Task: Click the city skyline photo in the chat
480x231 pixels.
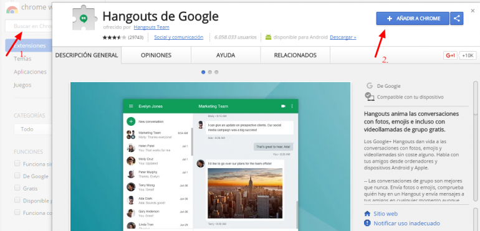Action: point(245,193)
